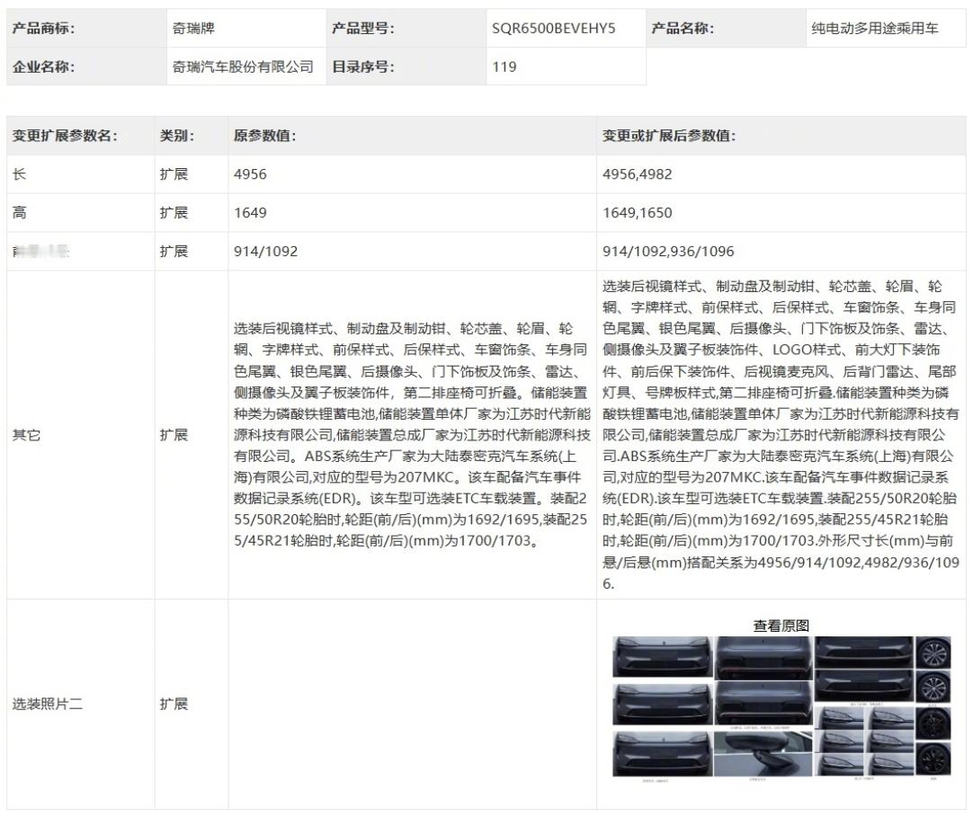Screen dimensions: 973x817
Task: Select original height value 1649
Action: click(250, 213)
